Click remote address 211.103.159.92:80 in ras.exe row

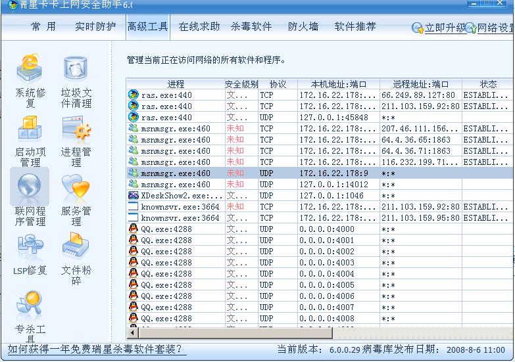point(420,106)
